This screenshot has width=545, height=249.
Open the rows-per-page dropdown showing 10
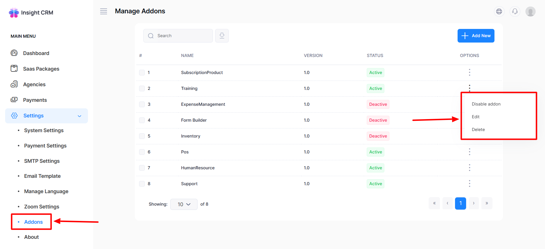coord(184,204)
